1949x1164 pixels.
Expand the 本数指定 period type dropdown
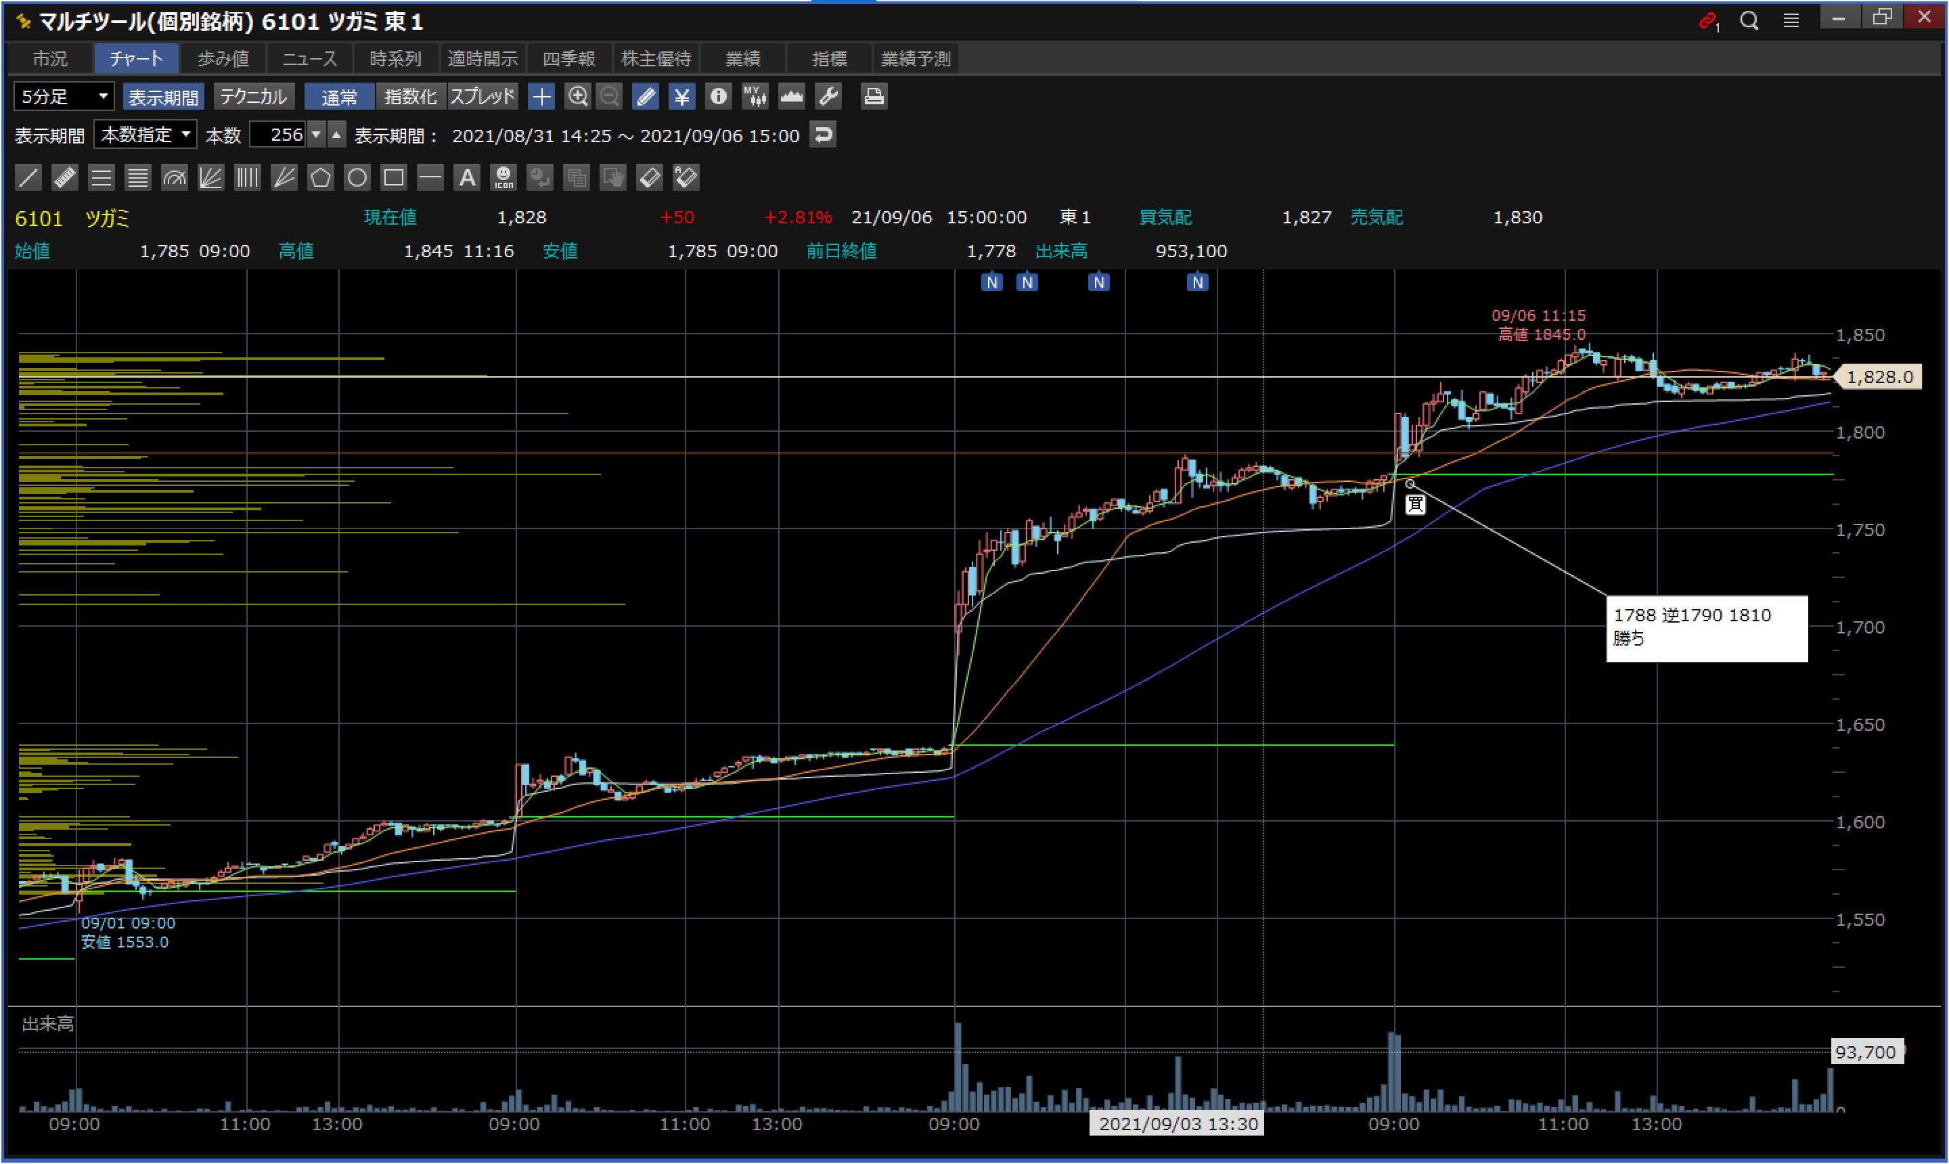point(146,135)
